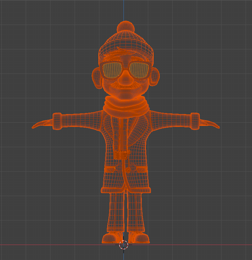Select the scarf around the neck
The height and width of the screenshot is (260, 252).
(x=126, y=107)
